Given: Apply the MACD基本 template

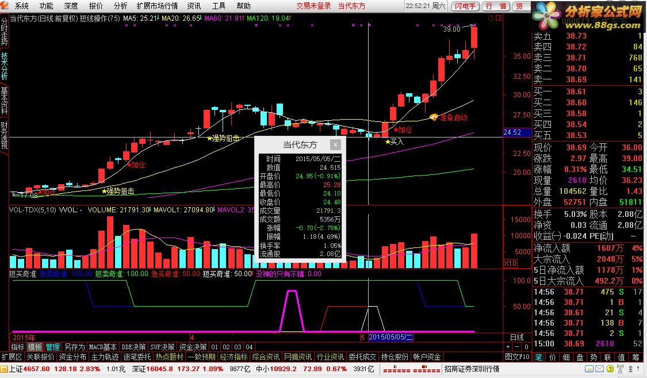Looking at the screenshot, I should 103,347.
